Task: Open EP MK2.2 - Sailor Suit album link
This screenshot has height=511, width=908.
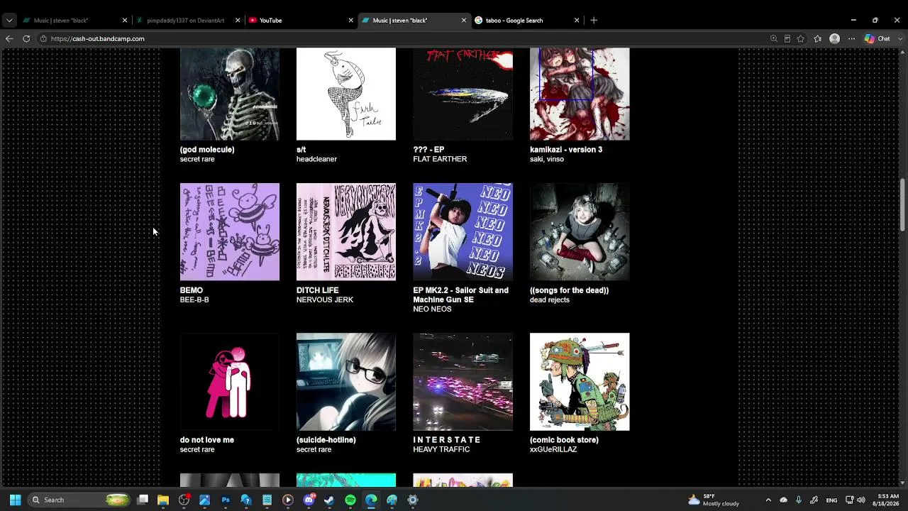Action: (x=461, y=295)
